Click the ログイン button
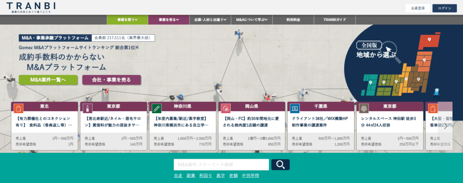This screenshot has height=183, width=463. pyautogui.click(x=444, y=8)
